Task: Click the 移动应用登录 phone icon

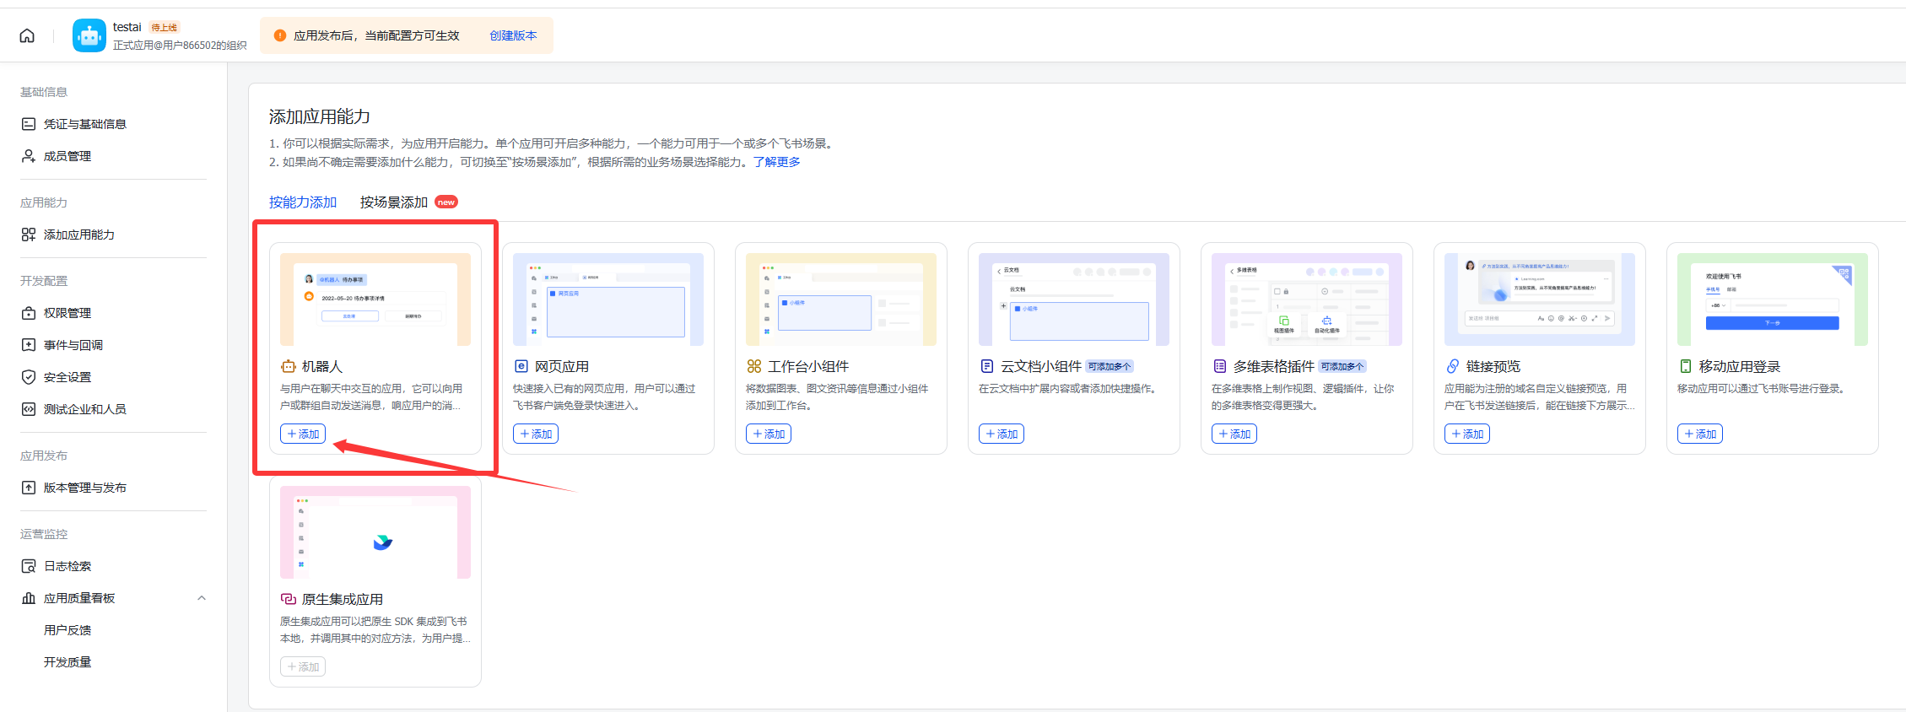Action: click(1686, 366)
